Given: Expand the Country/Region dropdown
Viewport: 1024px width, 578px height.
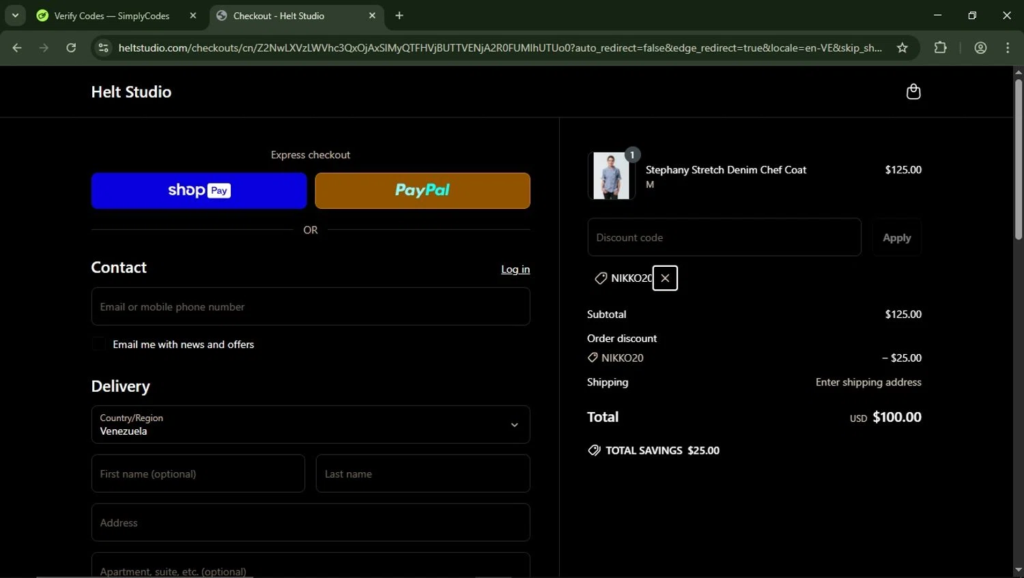Looking at the screenshot, I should click(311, 424).
